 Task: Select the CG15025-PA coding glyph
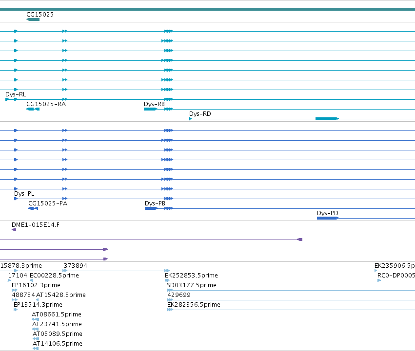33,208
